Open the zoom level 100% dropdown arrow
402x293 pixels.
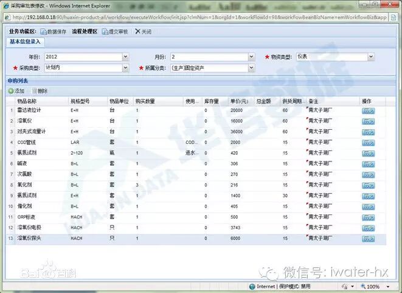388,286
